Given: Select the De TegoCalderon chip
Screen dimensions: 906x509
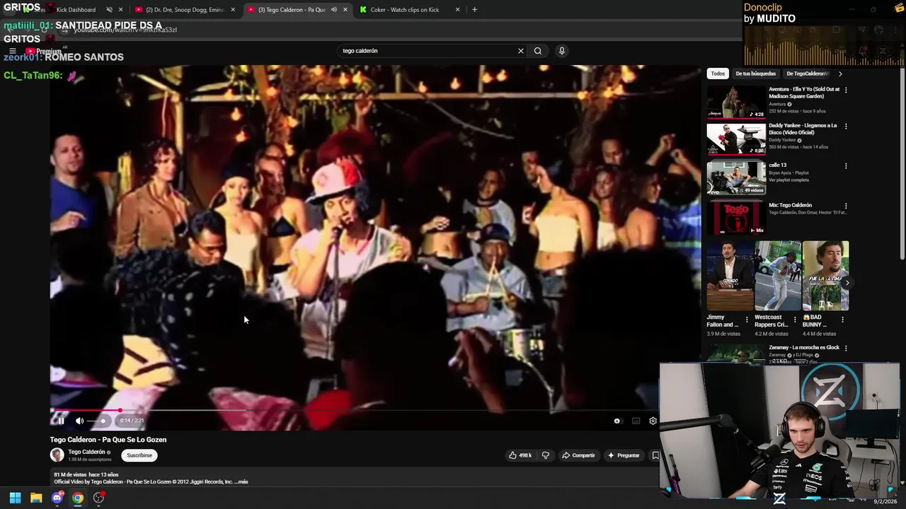Looking at the screenshot, I should [807, 74].
